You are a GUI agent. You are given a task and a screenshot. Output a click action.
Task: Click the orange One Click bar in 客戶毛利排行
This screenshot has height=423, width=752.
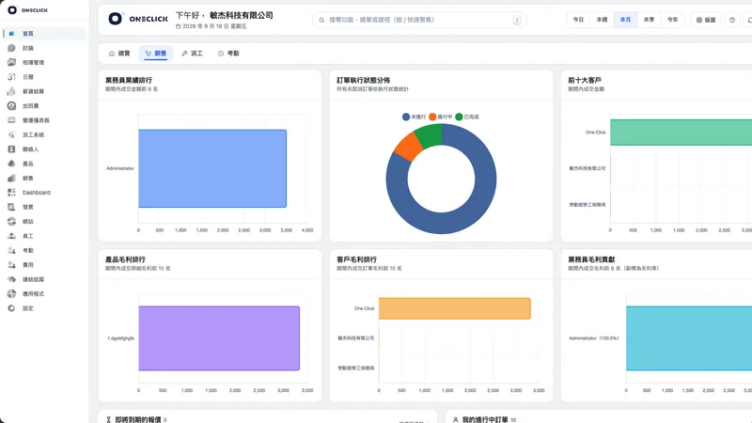point(455,308)
